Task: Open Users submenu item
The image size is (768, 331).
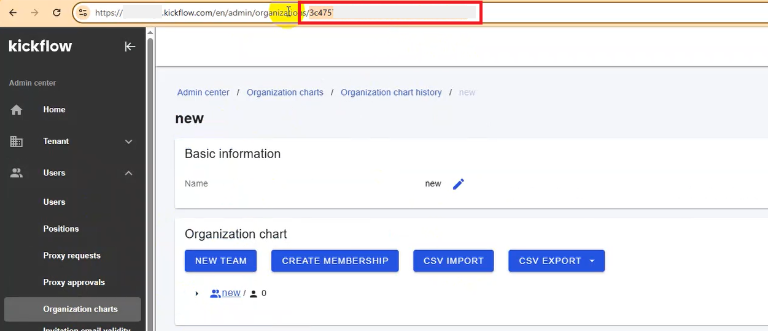Action: [54, 202]
